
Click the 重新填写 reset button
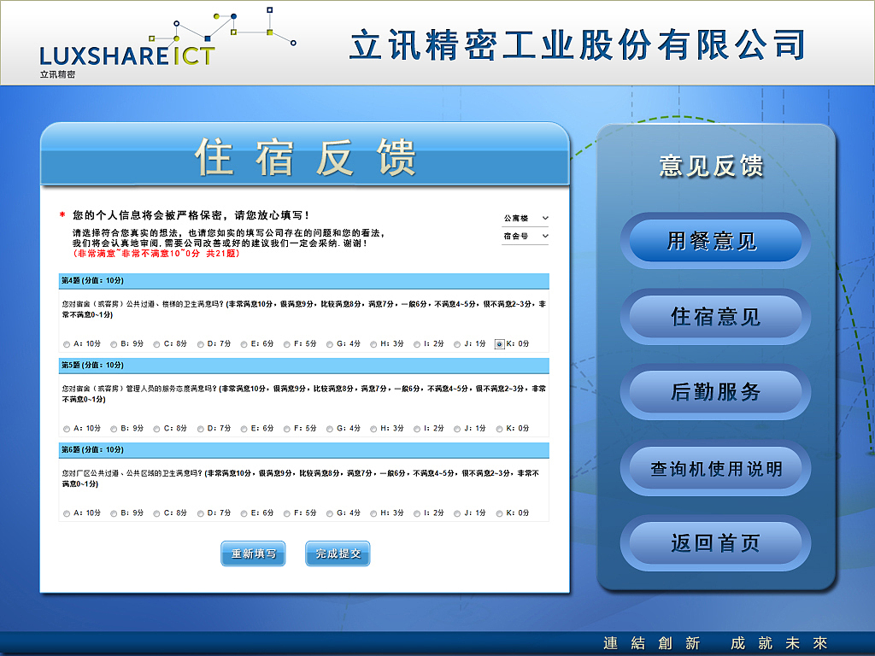click(253, 553)
